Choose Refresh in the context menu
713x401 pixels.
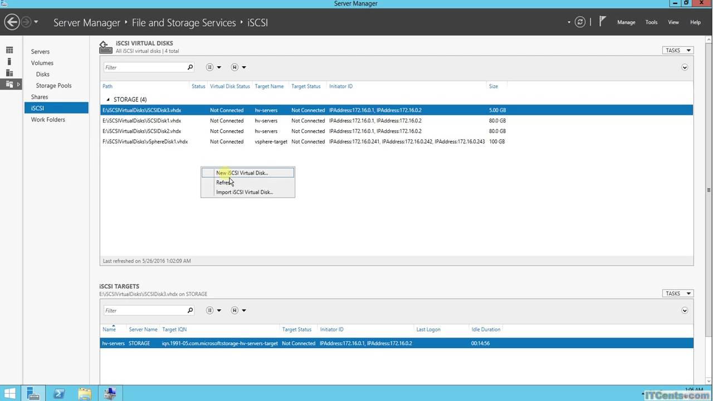247,183
